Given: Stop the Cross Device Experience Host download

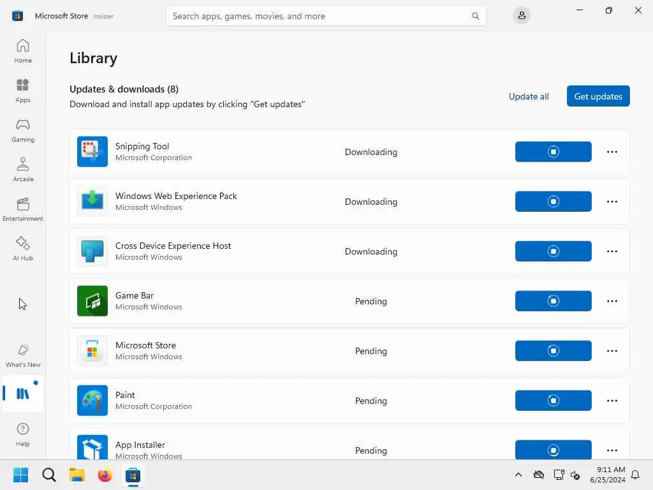Looking at the screenshot, I should [x=553, y=251].
